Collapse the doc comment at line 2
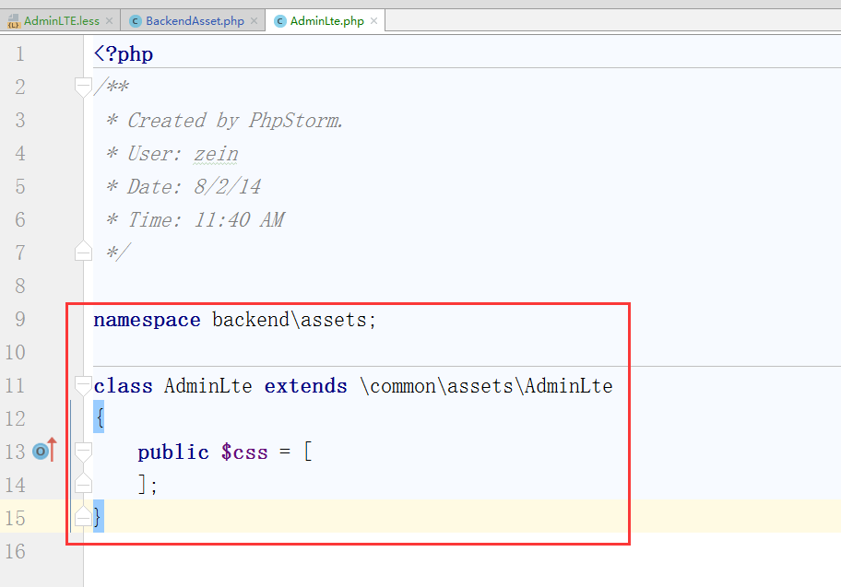841x587 pixels. 83,88
